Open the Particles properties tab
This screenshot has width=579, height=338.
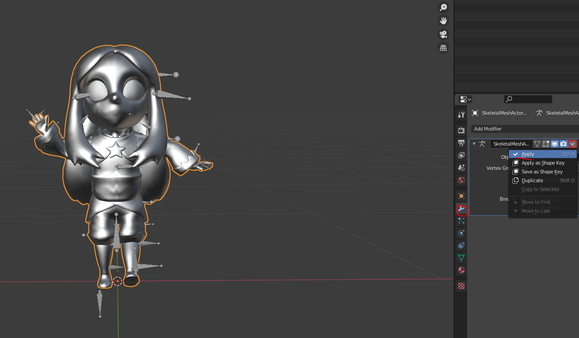click(461, 221)
